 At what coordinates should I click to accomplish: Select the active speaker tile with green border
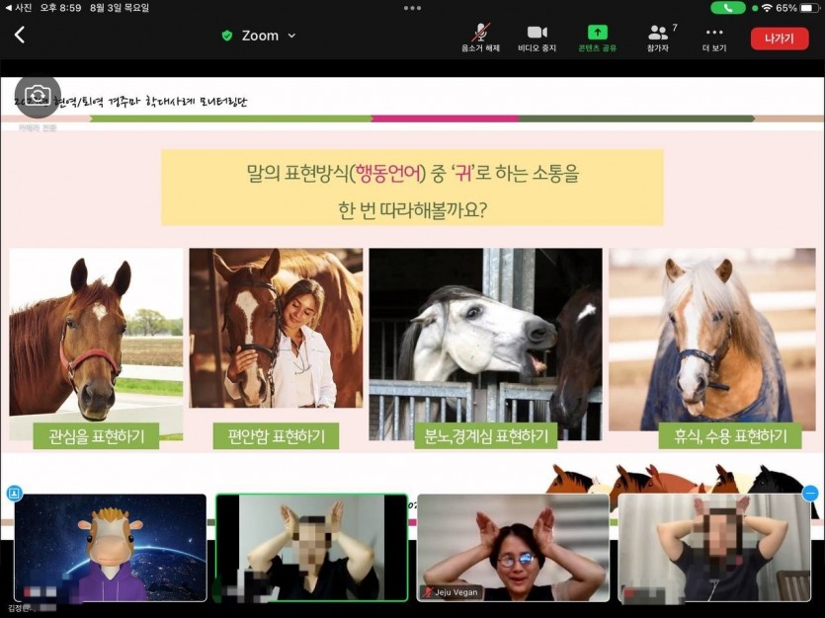(311, 548)
